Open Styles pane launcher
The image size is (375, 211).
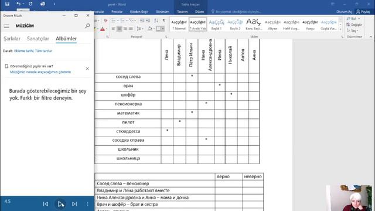[x=342, y=37]
